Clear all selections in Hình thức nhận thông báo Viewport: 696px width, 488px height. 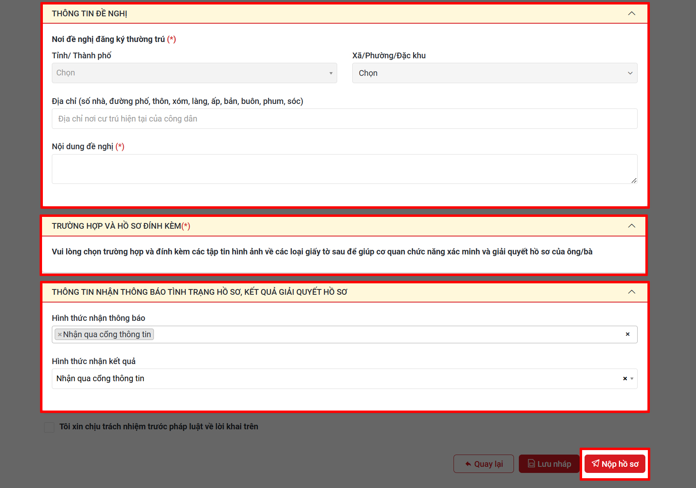click(627, 334)
